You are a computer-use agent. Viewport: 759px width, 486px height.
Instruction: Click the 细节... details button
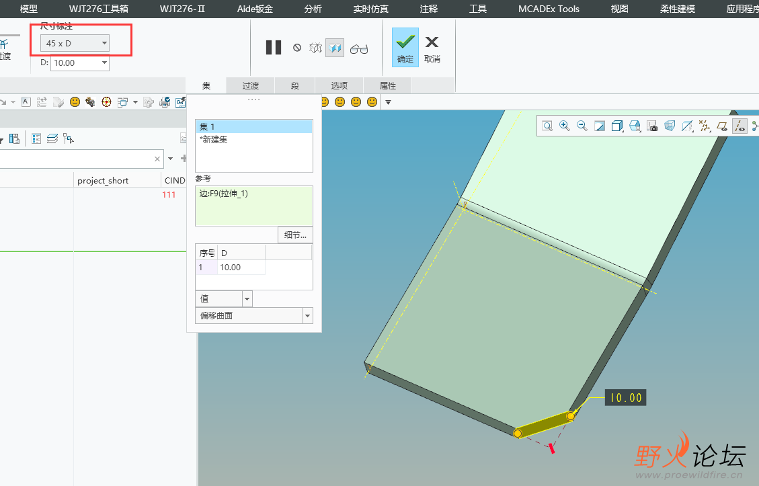click(295, 235)
